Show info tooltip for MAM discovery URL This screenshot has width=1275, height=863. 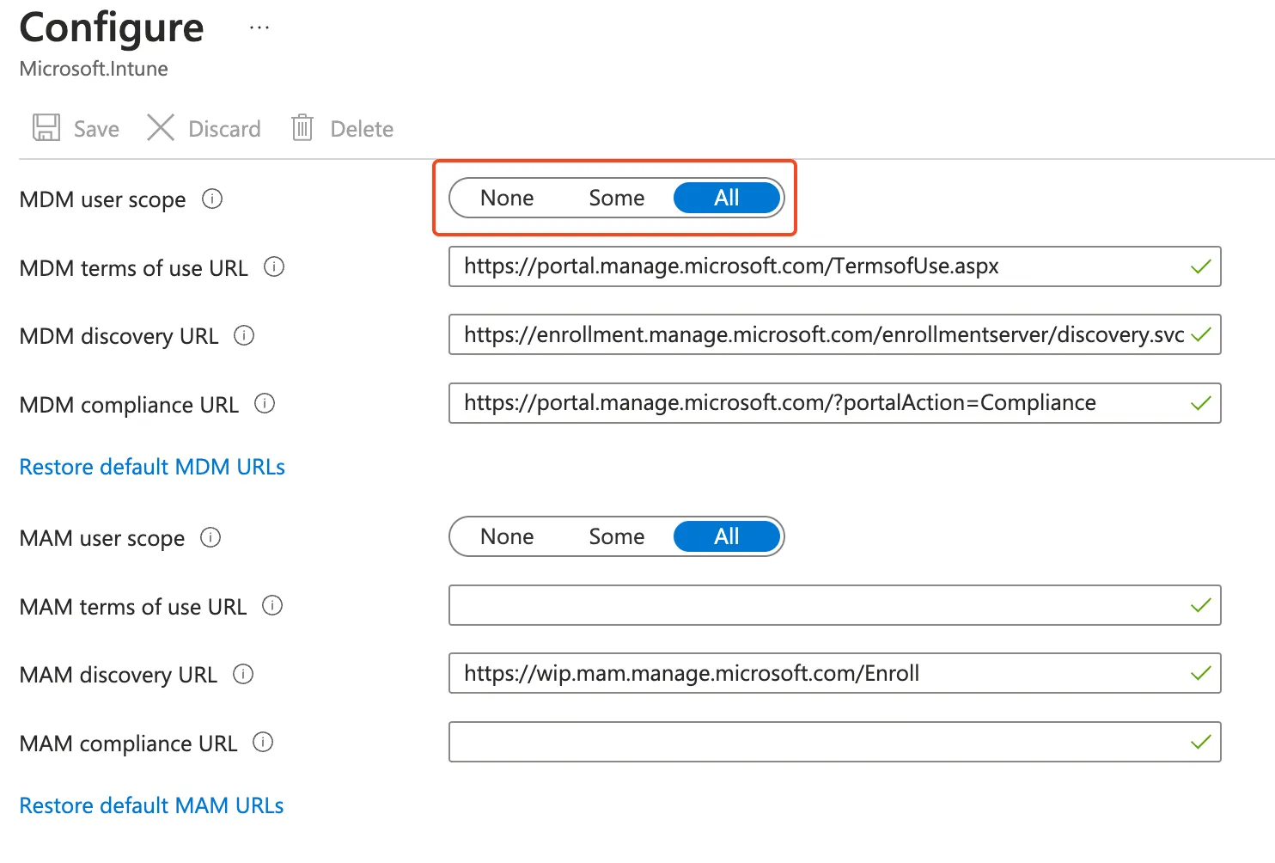[243, 674]
